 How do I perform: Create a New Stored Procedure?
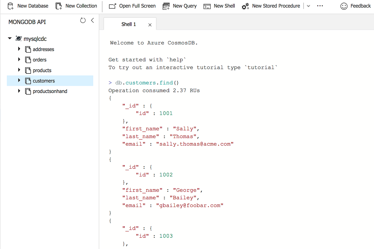click(x=271, y=6)
